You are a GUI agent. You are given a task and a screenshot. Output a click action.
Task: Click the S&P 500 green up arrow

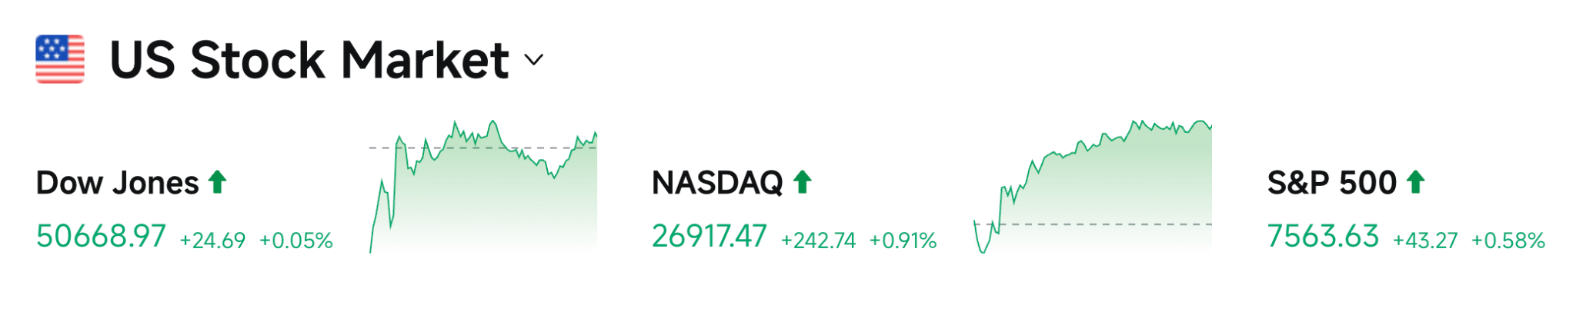[1416, 182]
